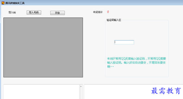Click the 导入号码 button
The width and height of the screenshot is (183, 99).
[x=34, y=12]
